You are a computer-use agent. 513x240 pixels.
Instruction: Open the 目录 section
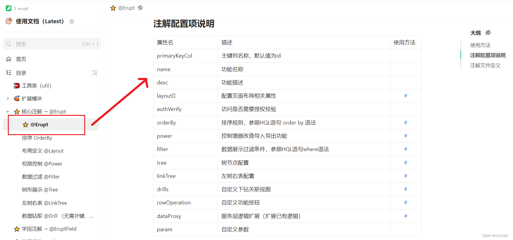pyautogui.click(x=21, y=73)
